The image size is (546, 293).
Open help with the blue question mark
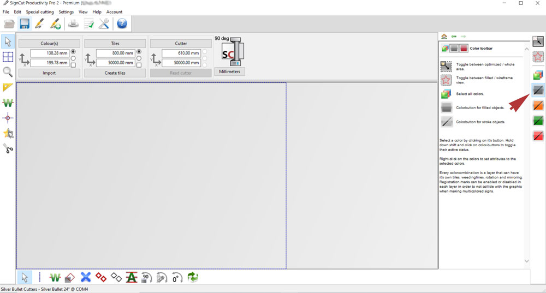point(122,23)
